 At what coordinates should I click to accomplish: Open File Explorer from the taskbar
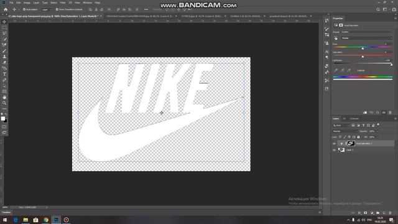25,220
